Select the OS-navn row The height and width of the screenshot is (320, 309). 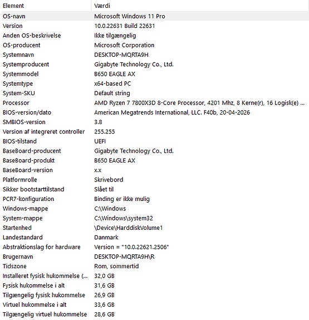[x=154, y=16]
